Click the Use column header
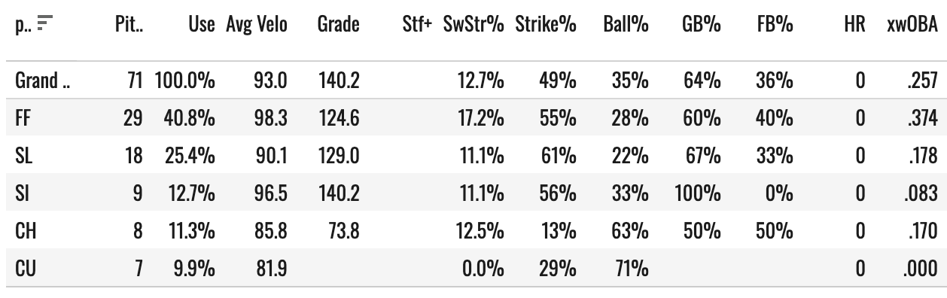Image resolution: width=947 pixels, height=298 pixels. [202, 25]
